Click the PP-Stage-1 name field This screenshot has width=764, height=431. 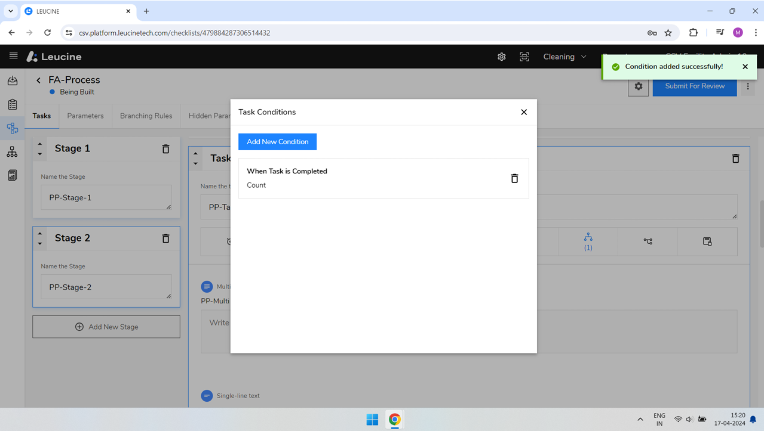[106, 197]
